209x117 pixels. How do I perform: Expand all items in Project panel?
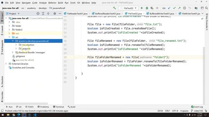(43, 14)
